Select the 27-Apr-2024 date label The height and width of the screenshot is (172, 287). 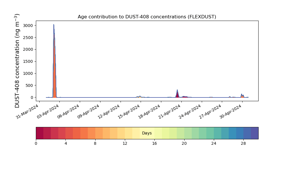point(210,111)
